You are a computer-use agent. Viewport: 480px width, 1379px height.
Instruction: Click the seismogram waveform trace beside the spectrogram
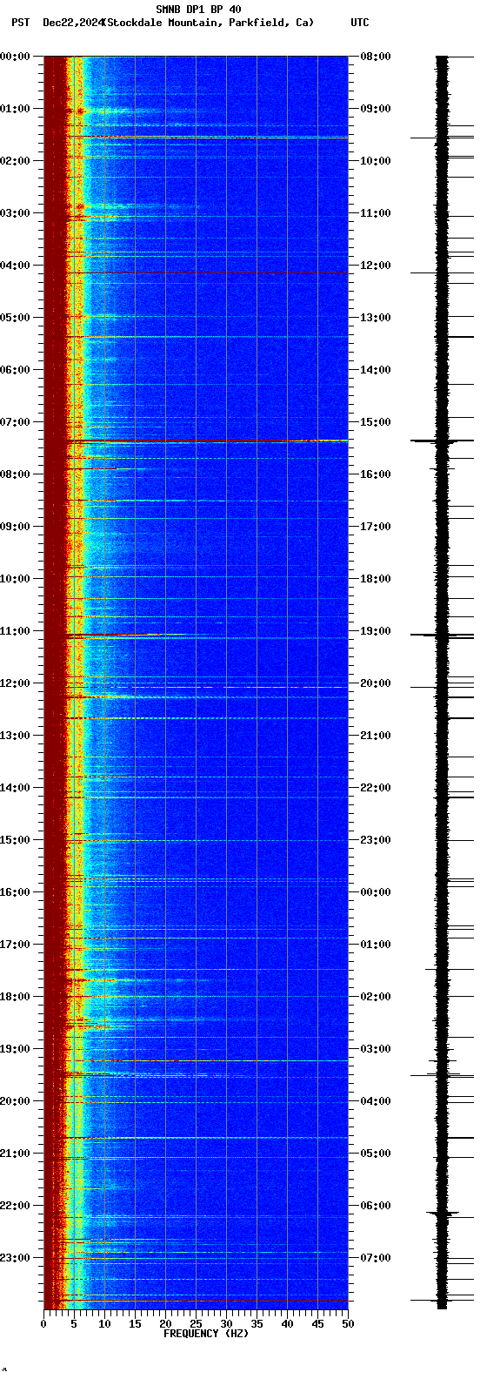[x=442, y=683]
